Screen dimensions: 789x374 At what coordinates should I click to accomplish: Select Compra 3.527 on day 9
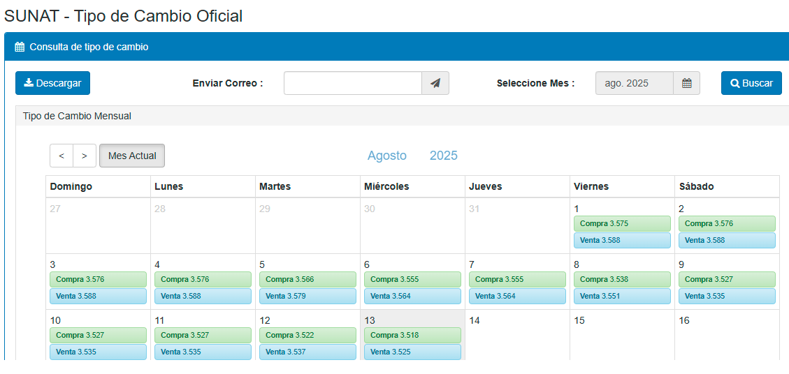(727, 280)
